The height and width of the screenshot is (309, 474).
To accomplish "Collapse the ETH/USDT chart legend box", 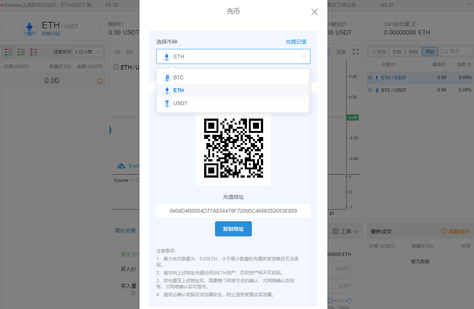I will tap(116, 67).
